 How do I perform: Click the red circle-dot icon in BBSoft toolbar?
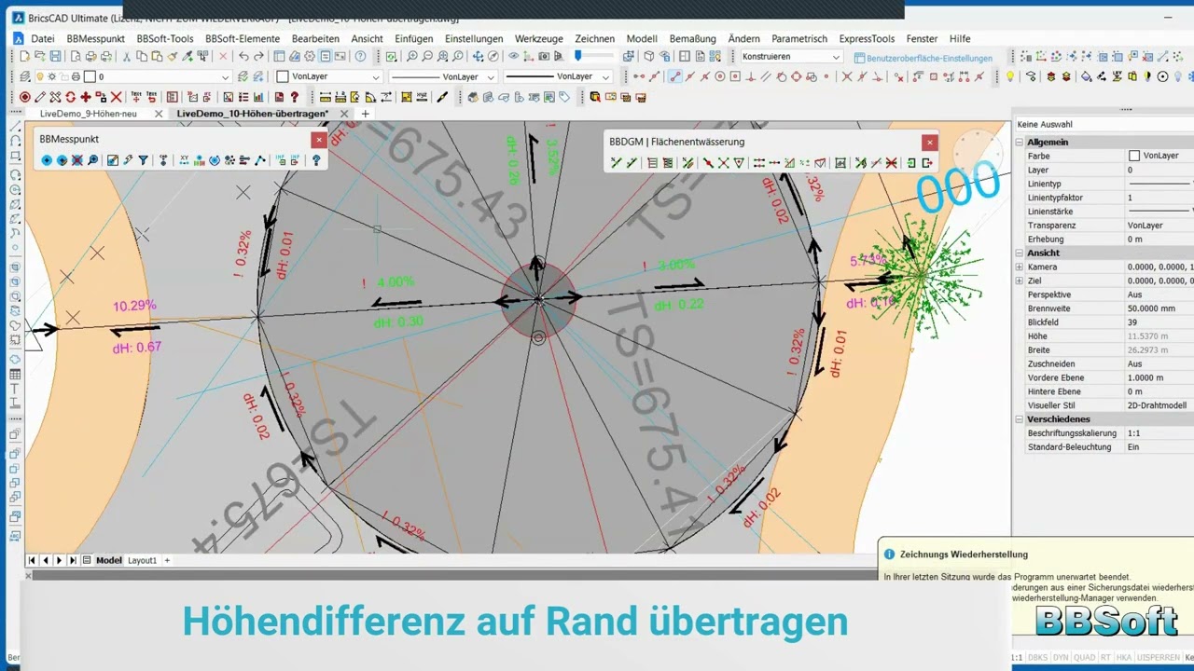pyautogui.click(x=24, y=97)
